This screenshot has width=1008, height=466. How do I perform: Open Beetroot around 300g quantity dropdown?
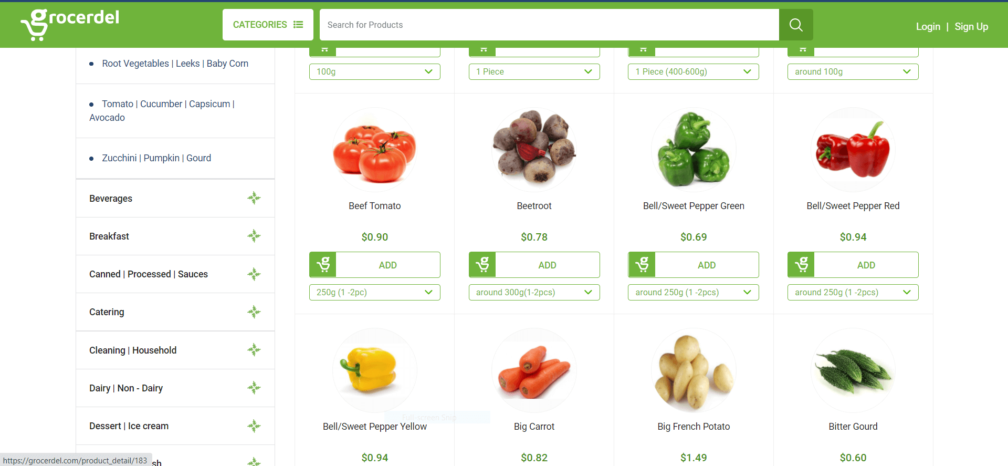coord(534,292)
